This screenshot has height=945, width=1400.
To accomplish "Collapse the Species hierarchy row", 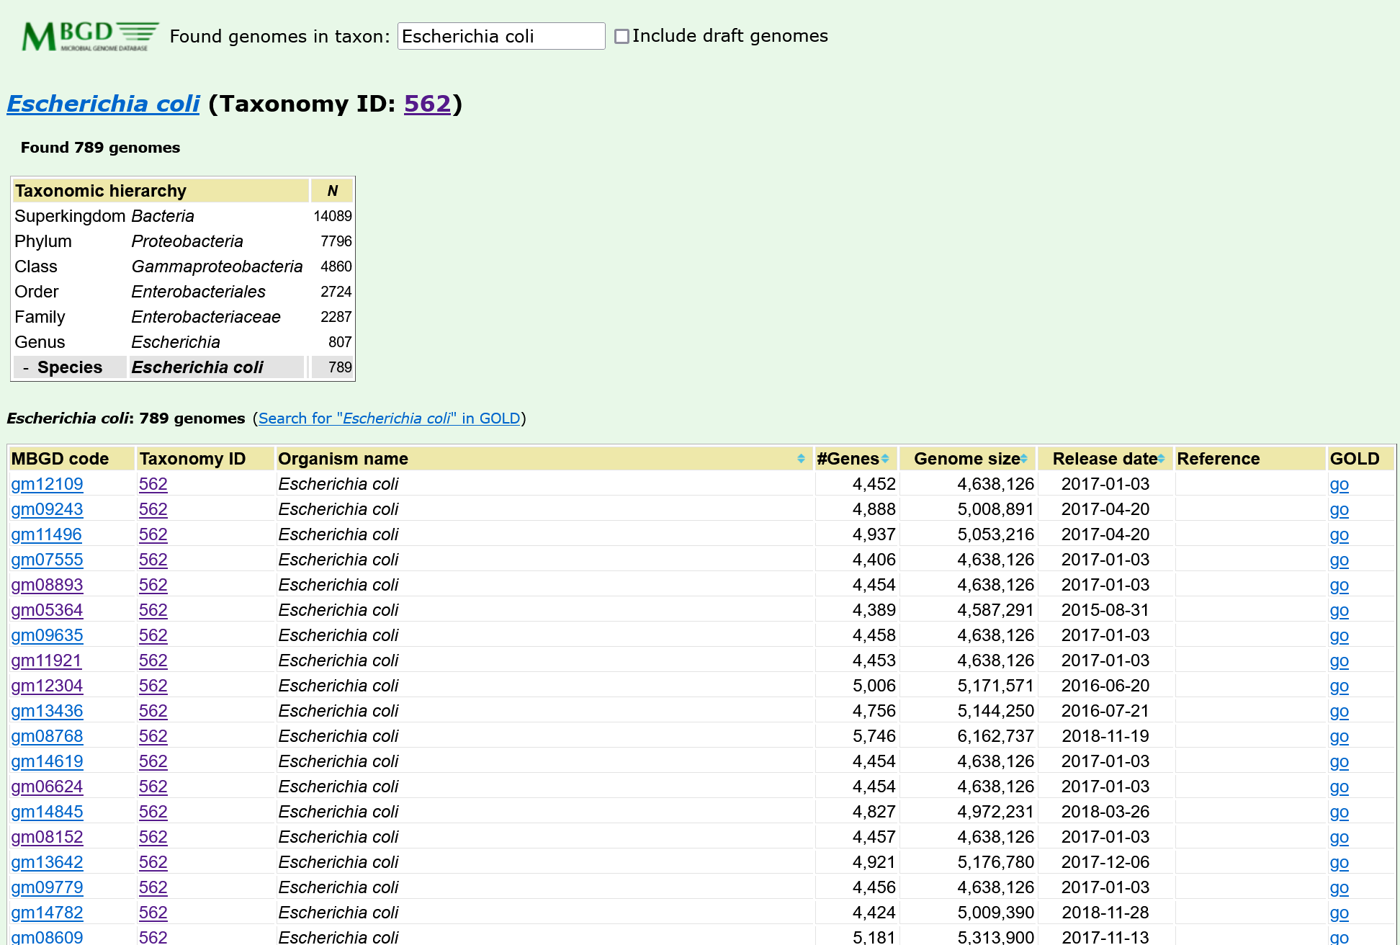I will point(26,368).
